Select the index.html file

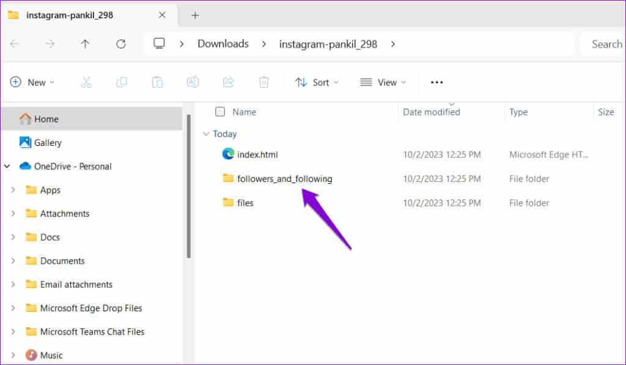[x=257, y=154]
